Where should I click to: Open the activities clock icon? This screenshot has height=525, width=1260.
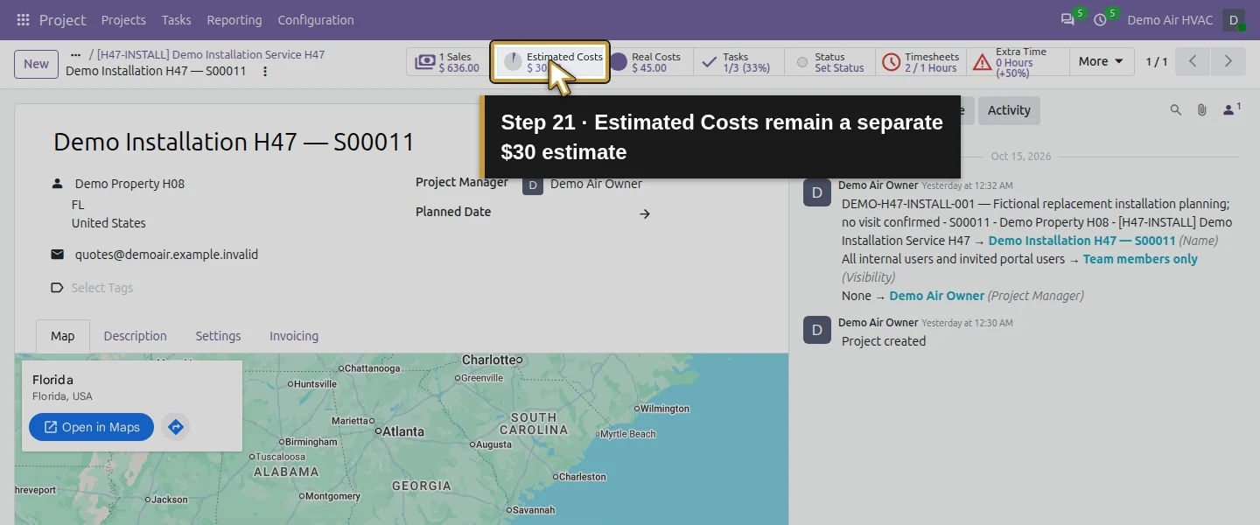(1100, 19)
